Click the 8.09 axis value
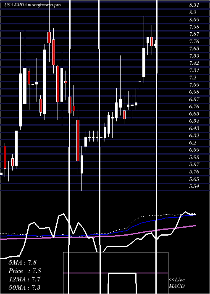This screenshot has height=294, width=210. (x=194, y=20)
